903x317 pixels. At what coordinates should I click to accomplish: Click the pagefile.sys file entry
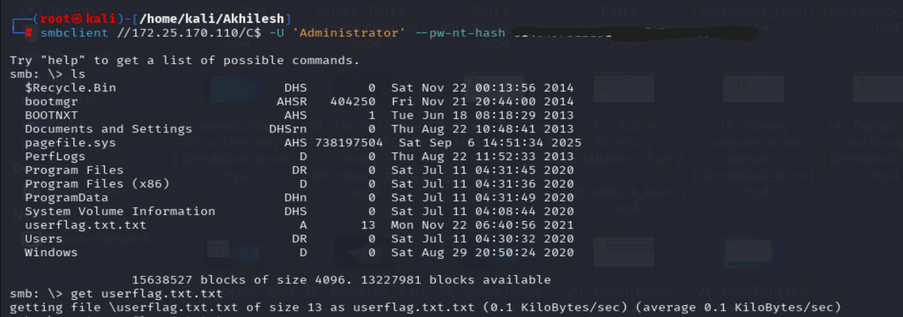tap(71, 143)
